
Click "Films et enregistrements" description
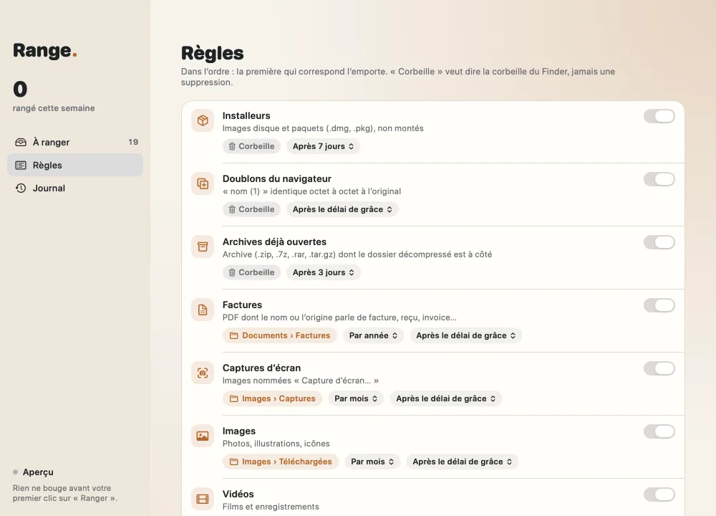[271, 507]
